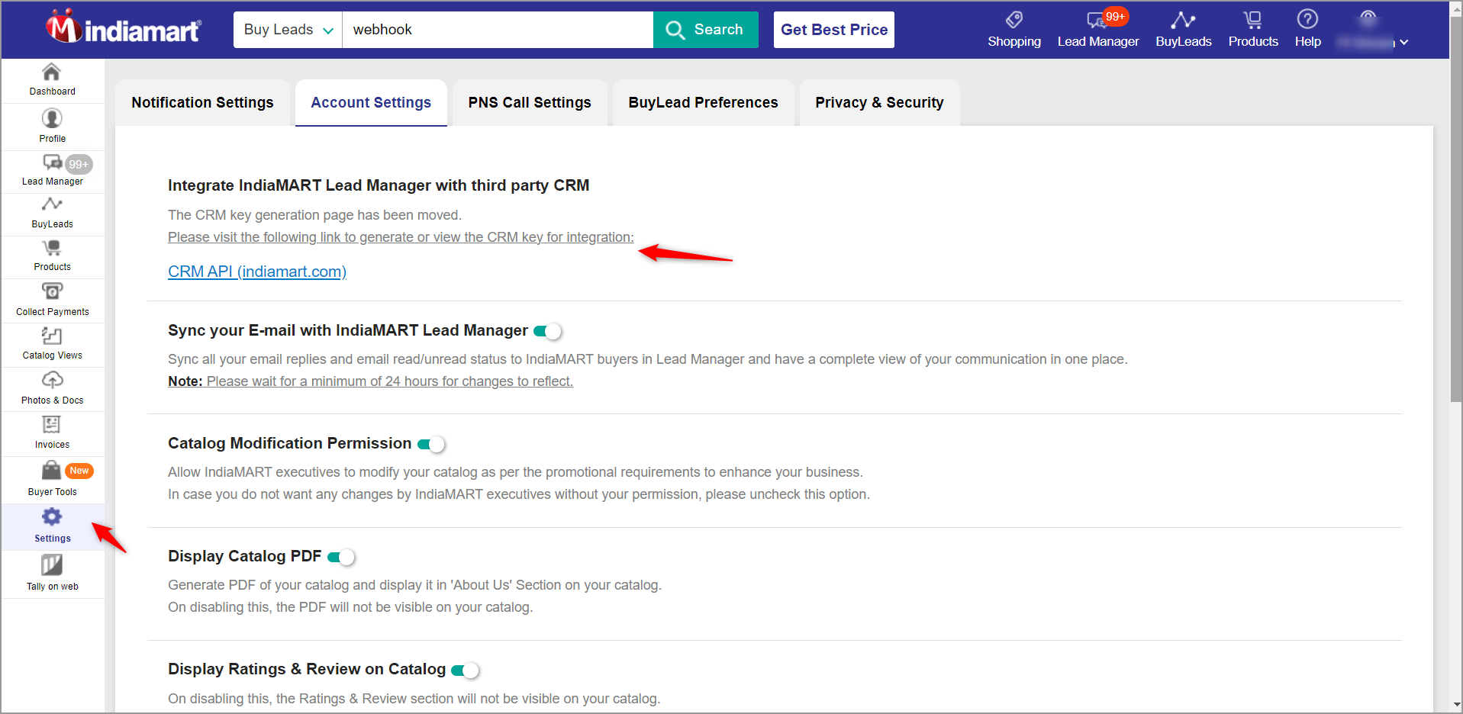The width and height of the screenshot is (1463, 714).
Task: Open the Profile icon in sidebar
Action: (52, 118)
